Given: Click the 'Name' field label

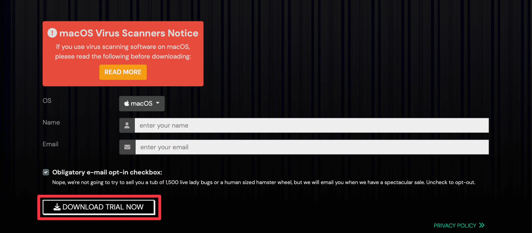Looking at the screenshot, I should (51, 122).
